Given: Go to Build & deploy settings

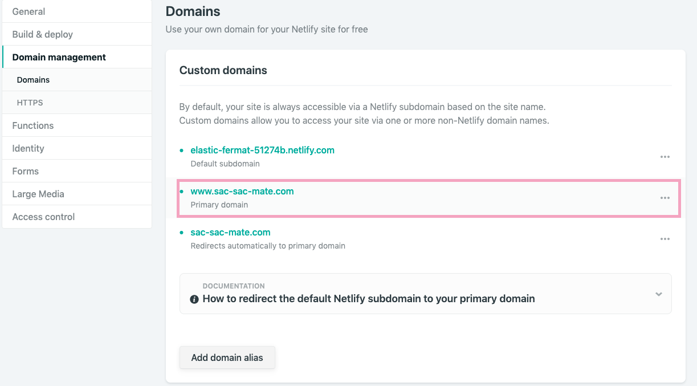Looking at the screenshot, I should tap(43, 34).
